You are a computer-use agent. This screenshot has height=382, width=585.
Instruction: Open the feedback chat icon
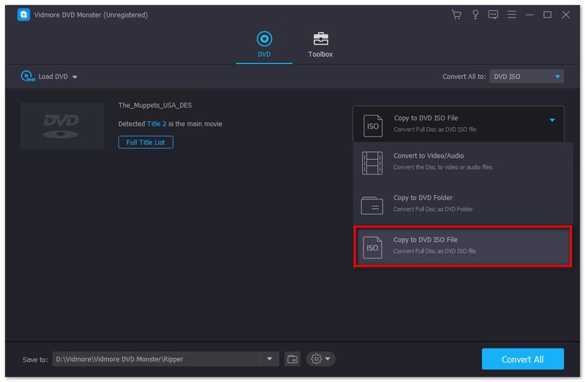[493, 15]
